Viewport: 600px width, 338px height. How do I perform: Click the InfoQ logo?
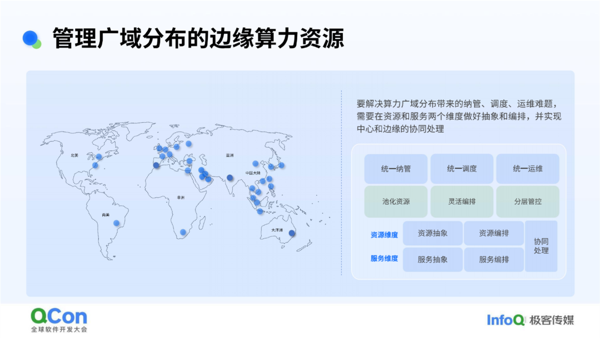505,320
